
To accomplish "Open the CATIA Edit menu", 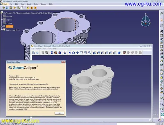I will click(x=16, y=4).
